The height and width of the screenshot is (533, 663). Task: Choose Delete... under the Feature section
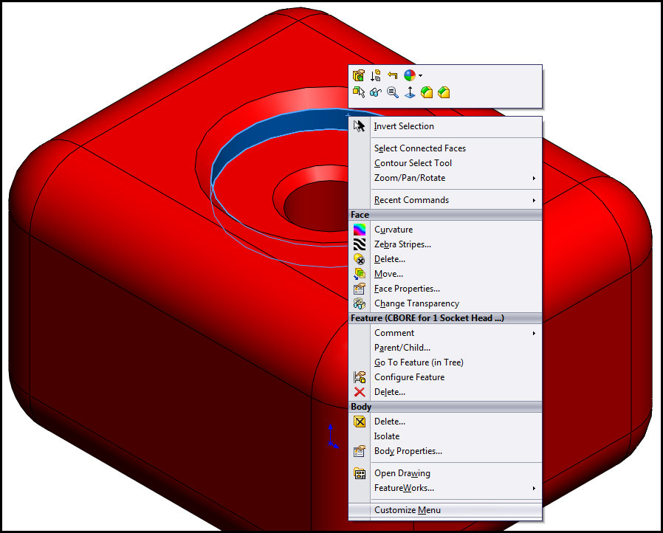pyautogui.click(x=445, y=392)
